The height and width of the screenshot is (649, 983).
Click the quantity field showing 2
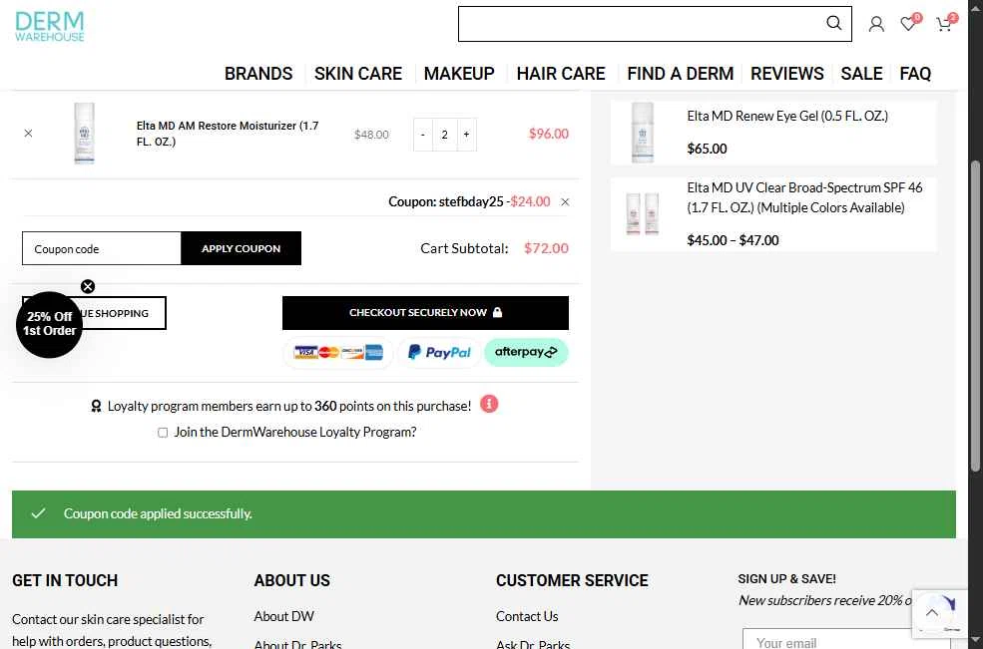pos(444,135)
